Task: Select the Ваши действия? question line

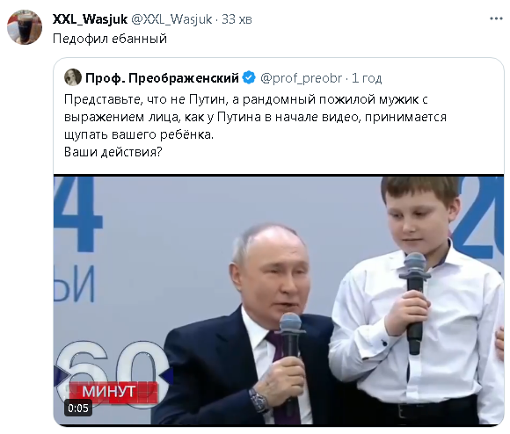Action: pos(113,152)
